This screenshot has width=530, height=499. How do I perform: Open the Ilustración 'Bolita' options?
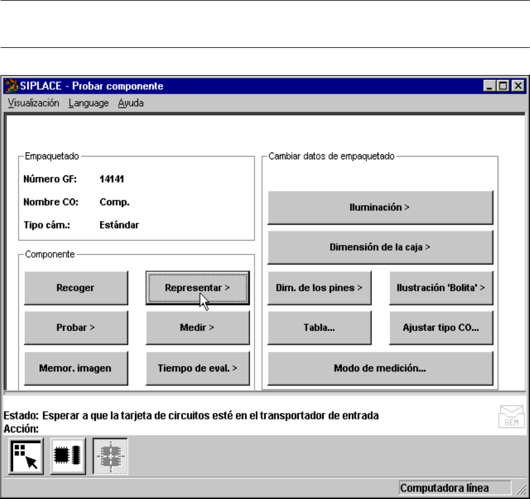tap(440, 288)
